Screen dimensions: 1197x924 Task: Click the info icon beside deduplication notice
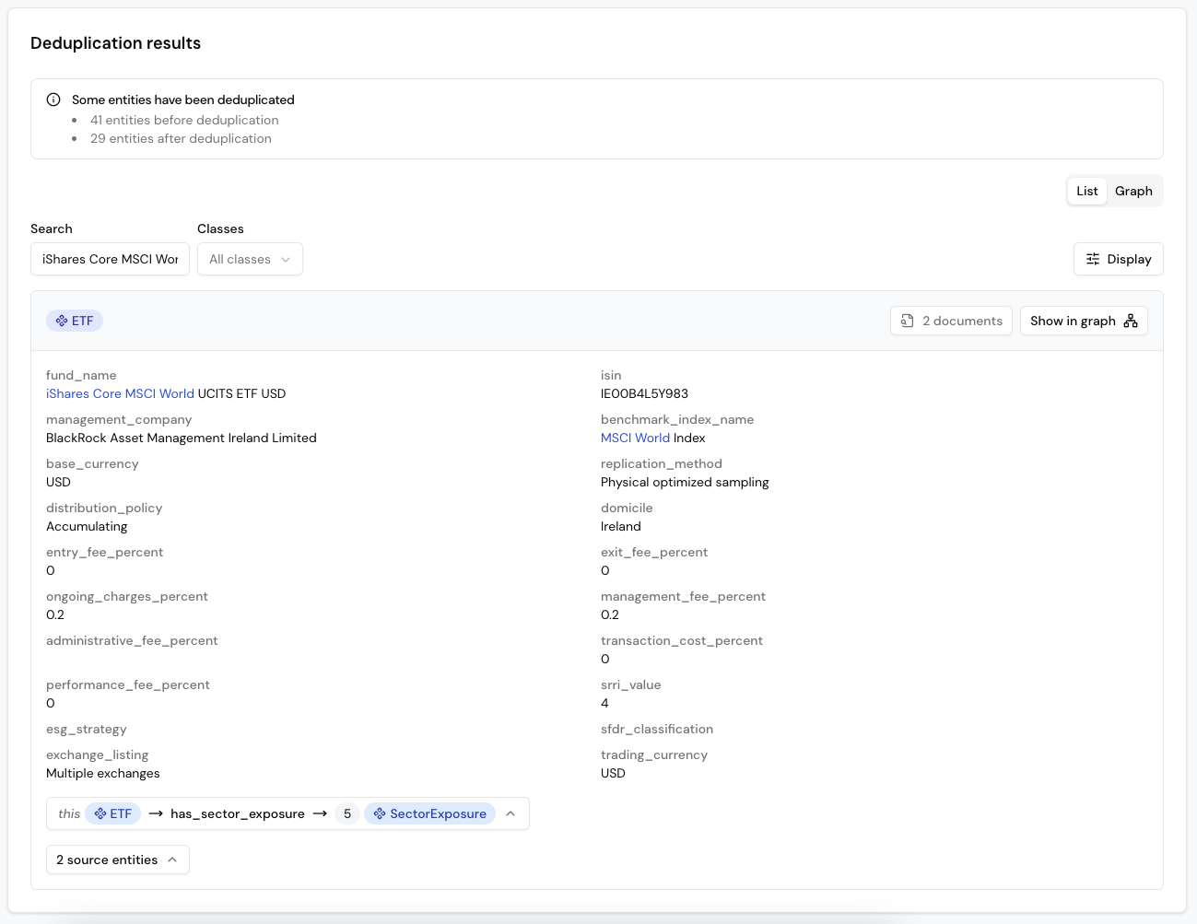point(53,99)
